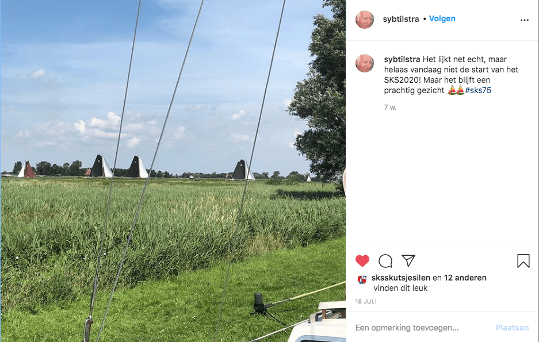Click the Volgen follow link

point(442,18)
